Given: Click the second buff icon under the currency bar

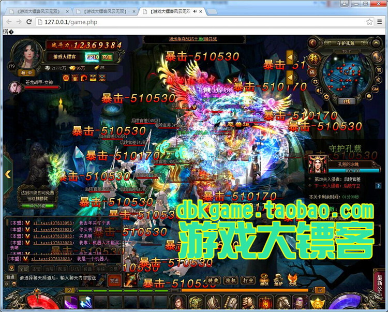Looking at the screenshot, I should pos(75,78).
